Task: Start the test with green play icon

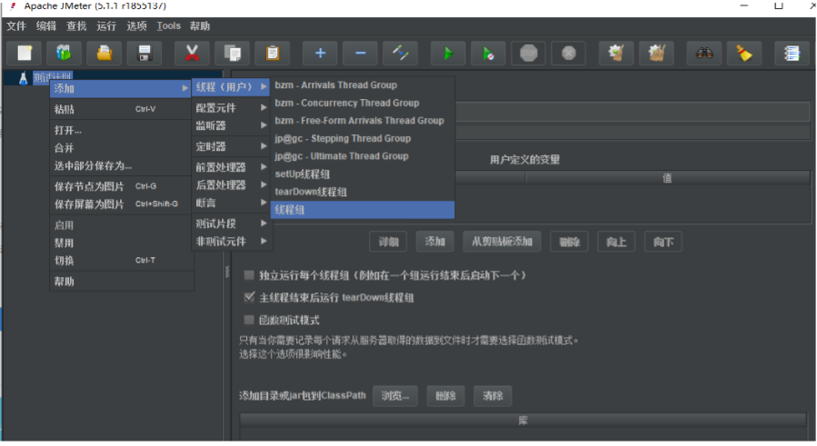Action: [x=448, y=54]
